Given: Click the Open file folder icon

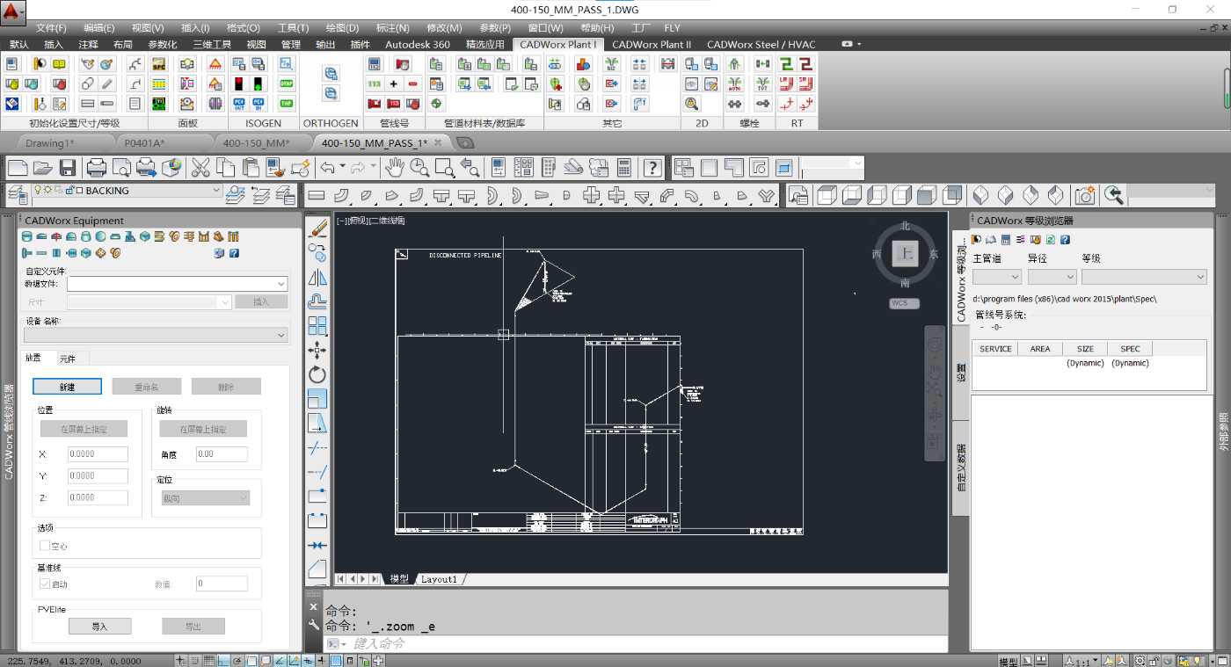Looking at the screenshot, I should click(x=43, y=168).
